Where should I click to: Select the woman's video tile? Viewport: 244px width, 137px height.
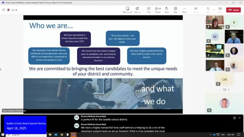pyautogui.click(x=215, y=22)
